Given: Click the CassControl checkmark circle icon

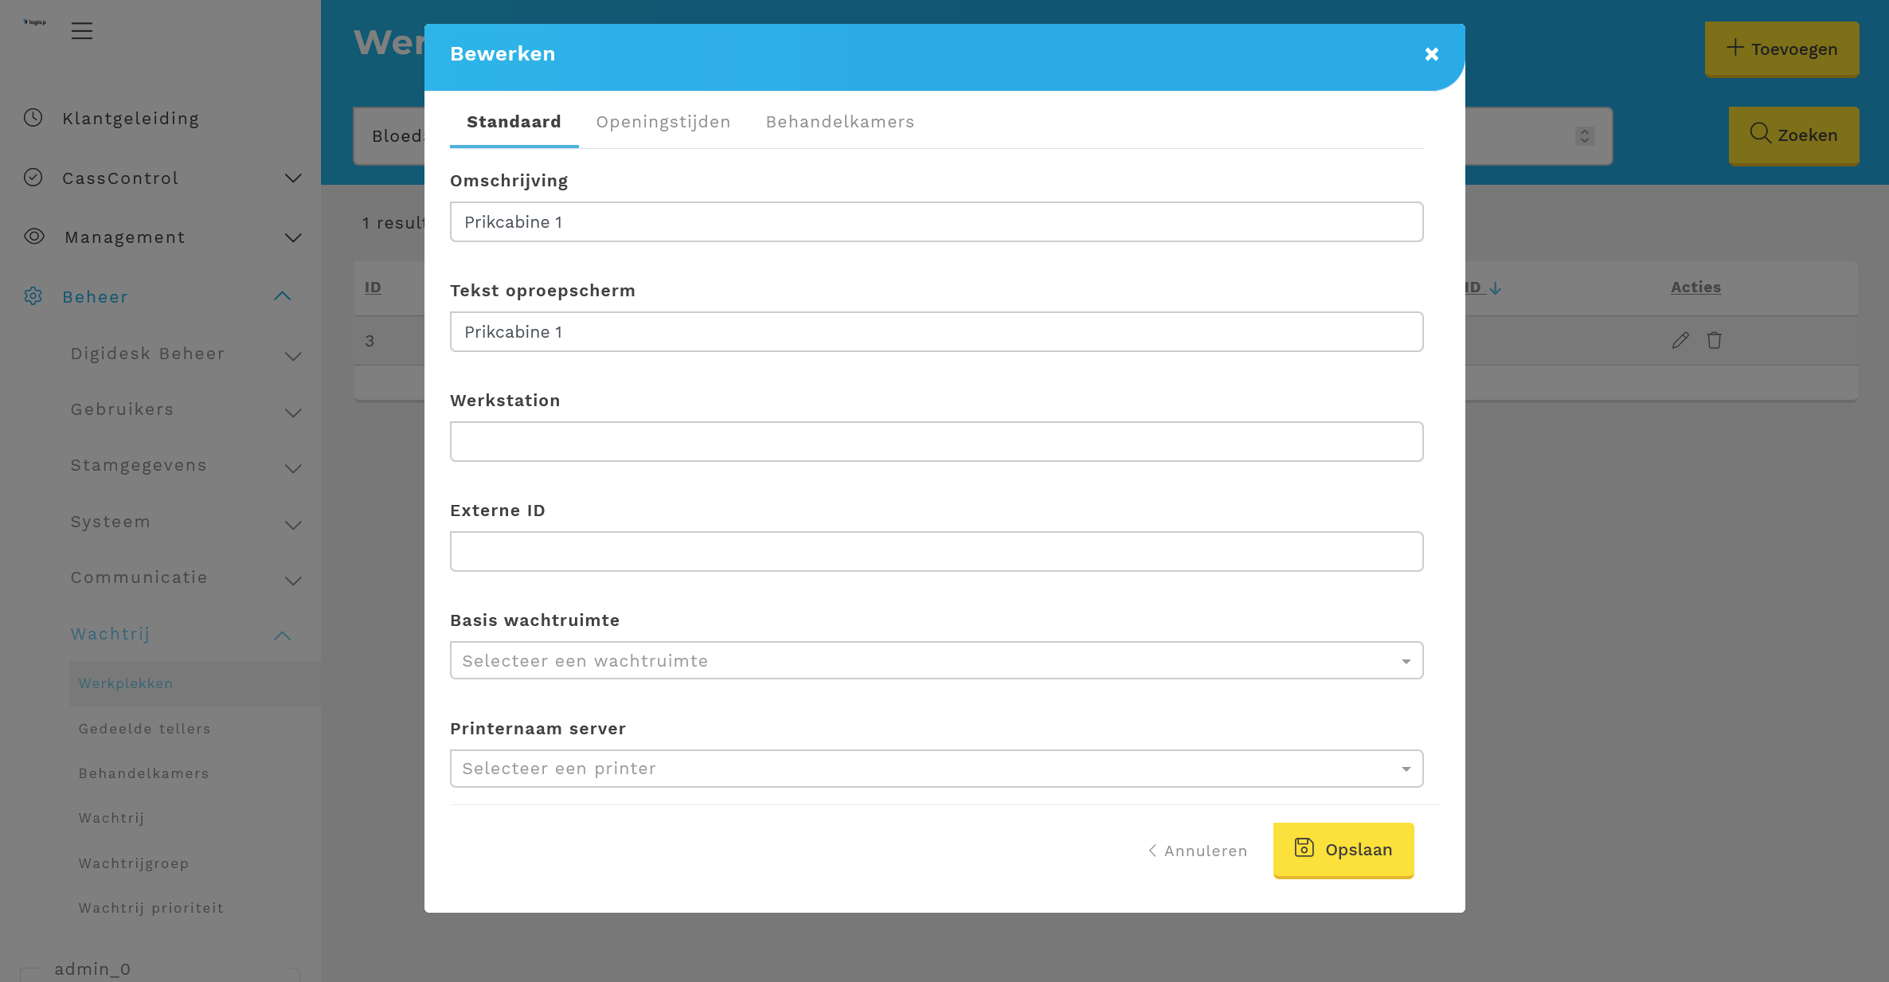Looking at the screenshot, I should point(33,178).
